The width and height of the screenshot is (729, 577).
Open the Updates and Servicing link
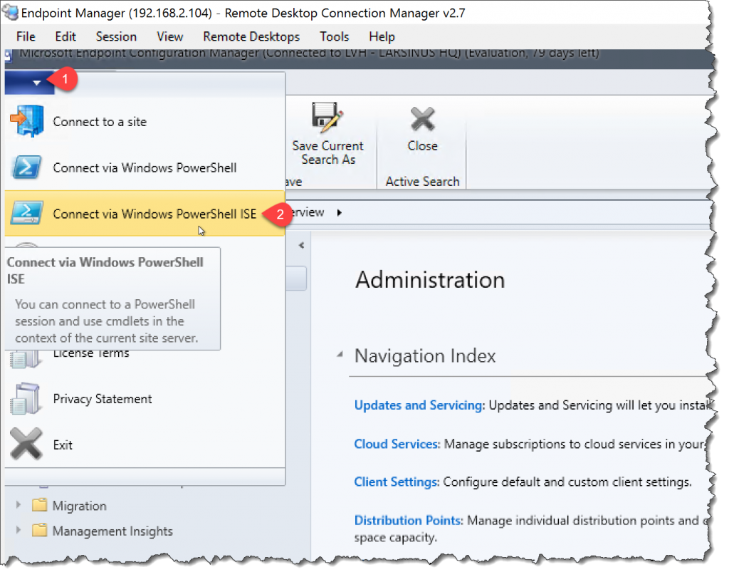(x=418, y=405)
